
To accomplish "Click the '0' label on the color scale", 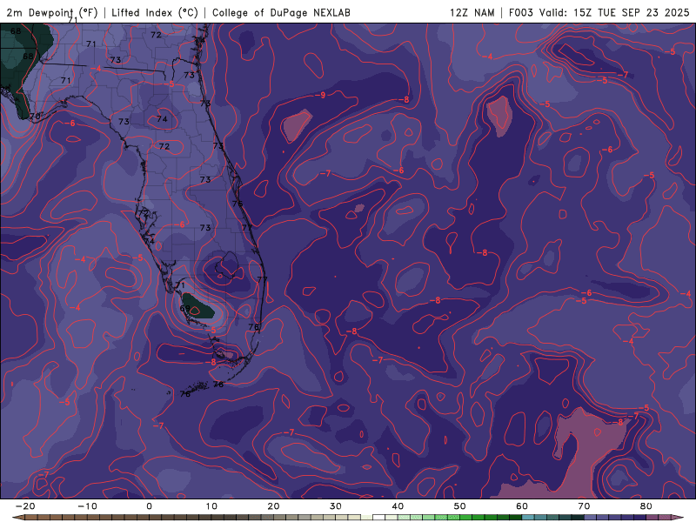I will [x=149, y=506].
